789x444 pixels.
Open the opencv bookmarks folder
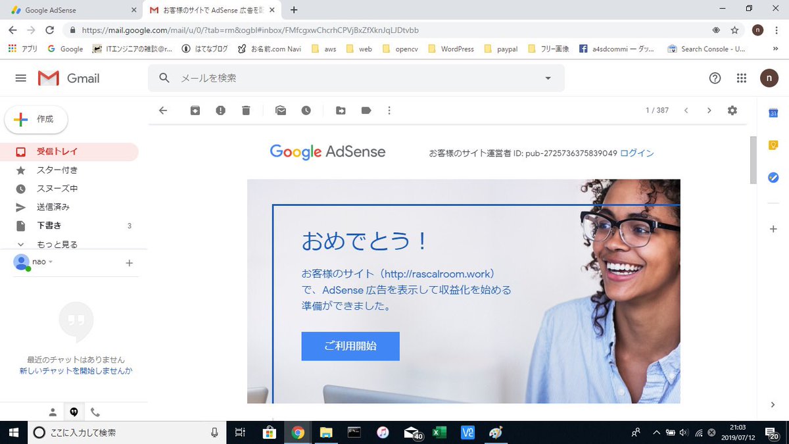(x=400, y=49)
